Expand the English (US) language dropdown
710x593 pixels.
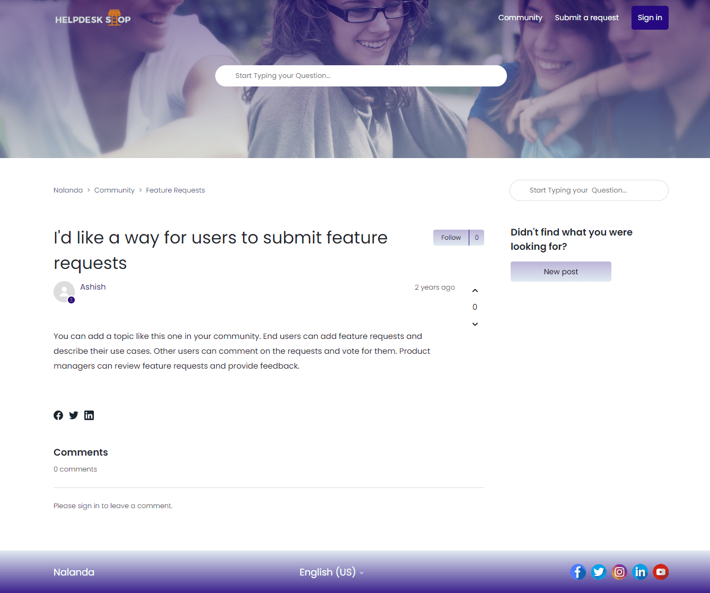331,572
